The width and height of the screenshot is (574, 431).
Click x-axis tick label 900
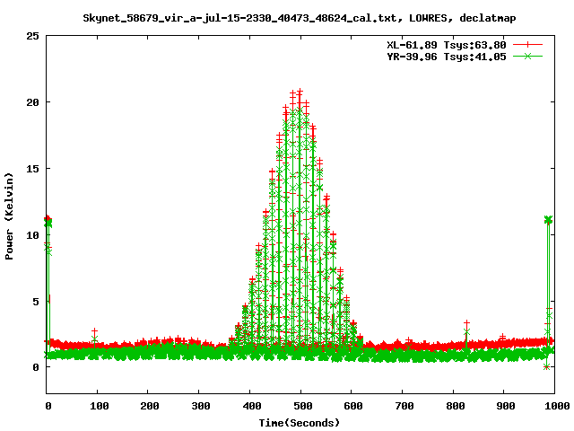point(506,406)
